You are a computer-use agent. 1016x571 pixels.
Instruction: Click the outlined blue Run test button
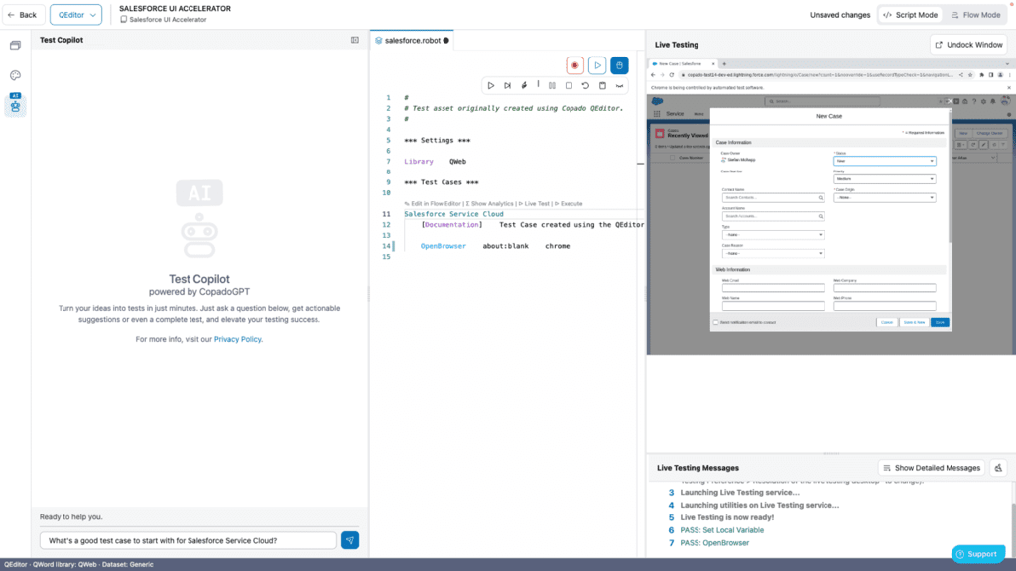[597, 65]
